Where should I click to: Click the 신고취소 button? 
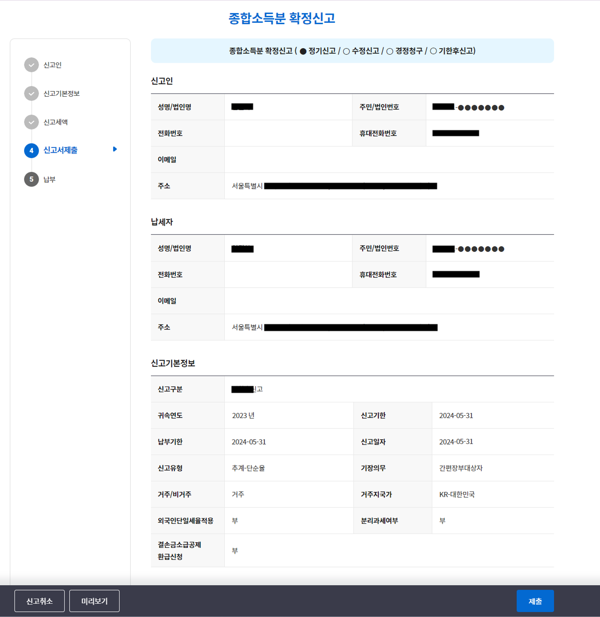pos(39,601)
